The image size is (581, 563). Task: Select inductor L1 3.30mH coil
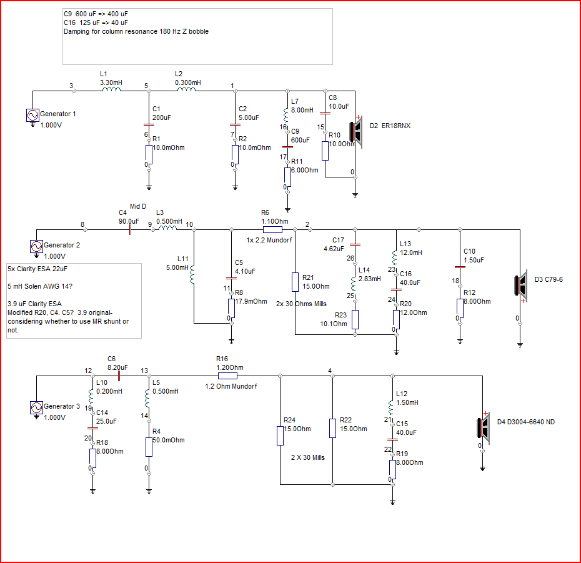point(111,89)
